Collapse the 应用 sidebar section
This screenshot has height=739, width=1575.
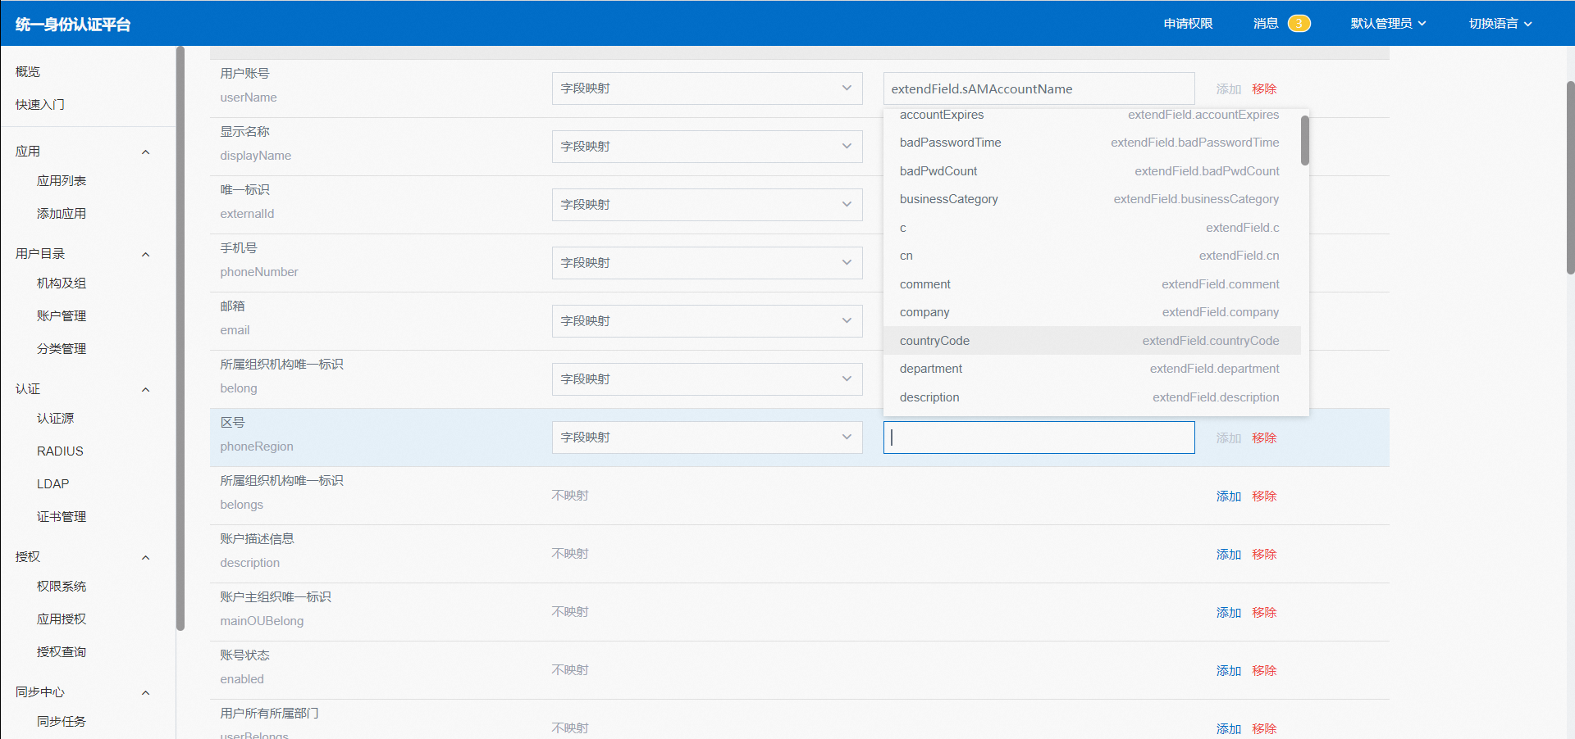146,152
